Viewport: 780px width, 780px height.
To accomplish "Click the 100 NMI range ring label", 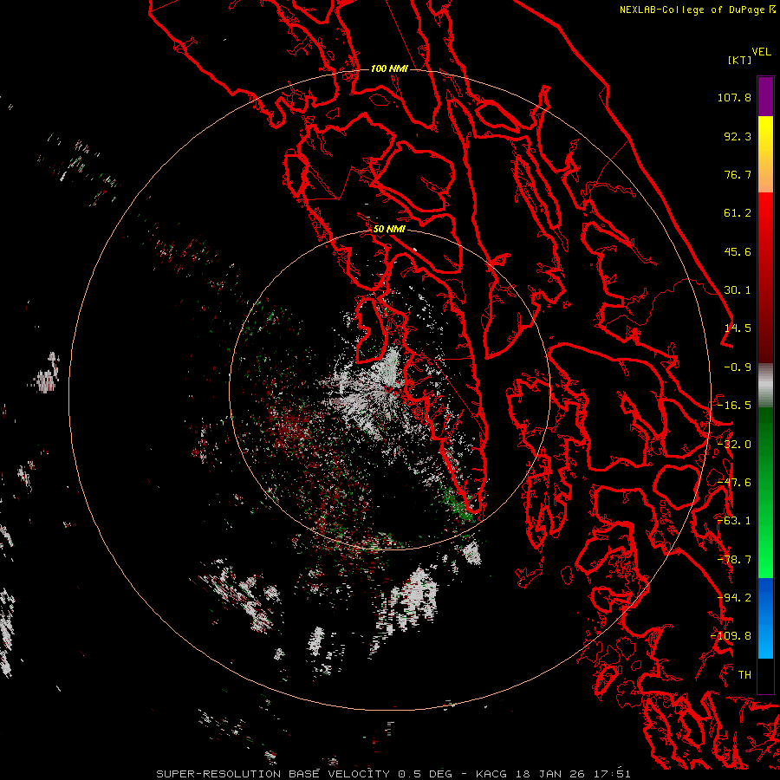I will point(389,68).
